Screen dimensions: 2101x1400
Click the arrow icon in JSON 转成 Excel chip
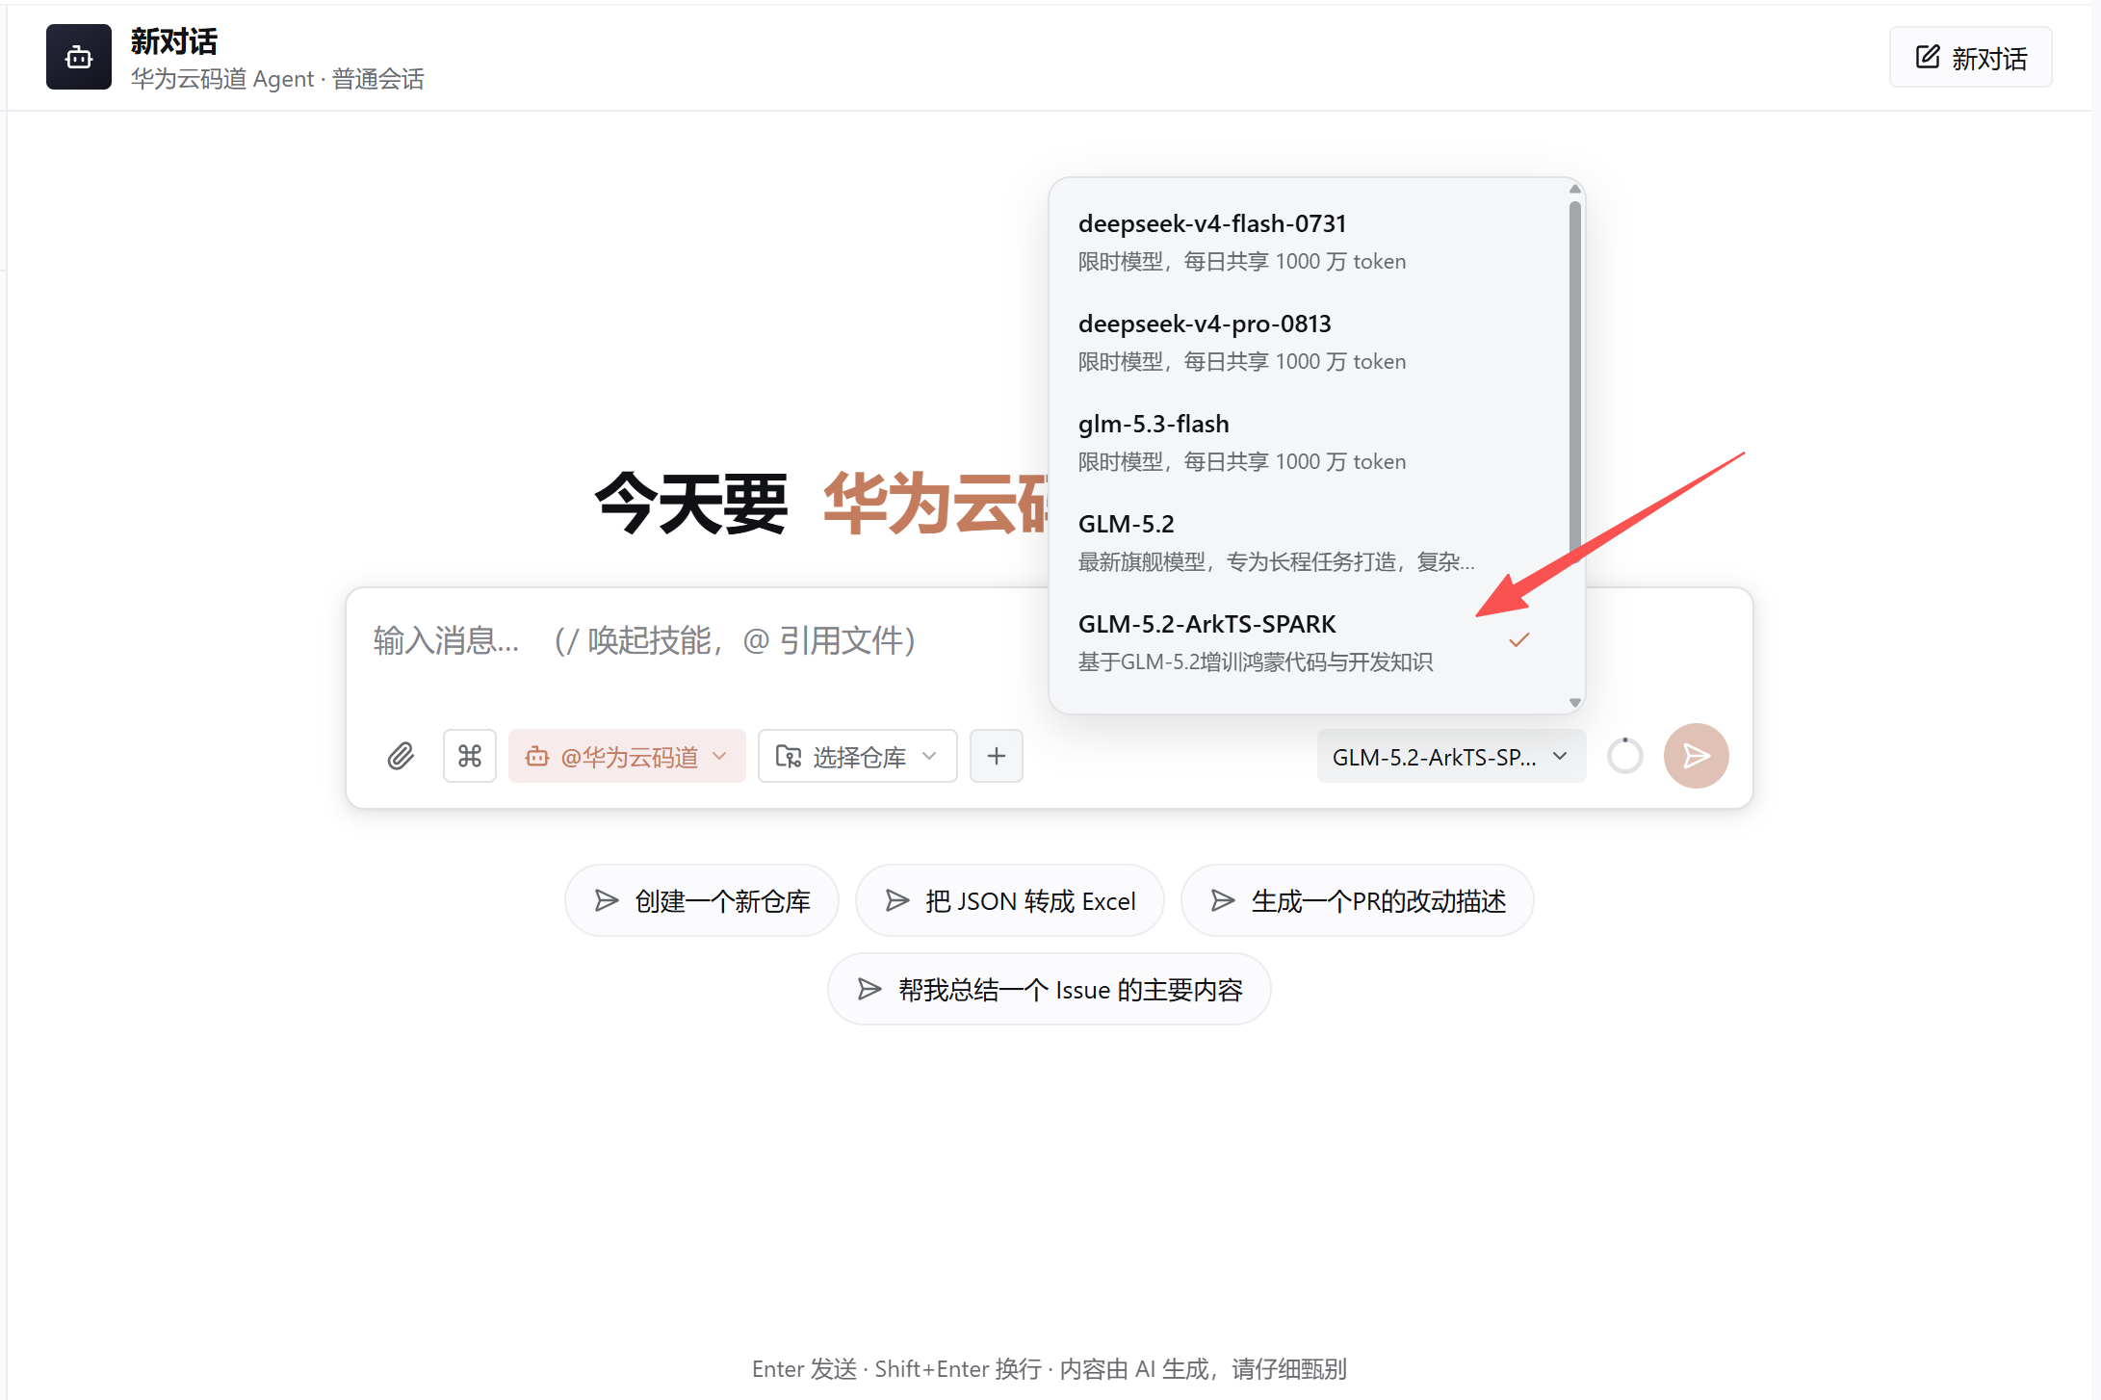tap(897, 900)
